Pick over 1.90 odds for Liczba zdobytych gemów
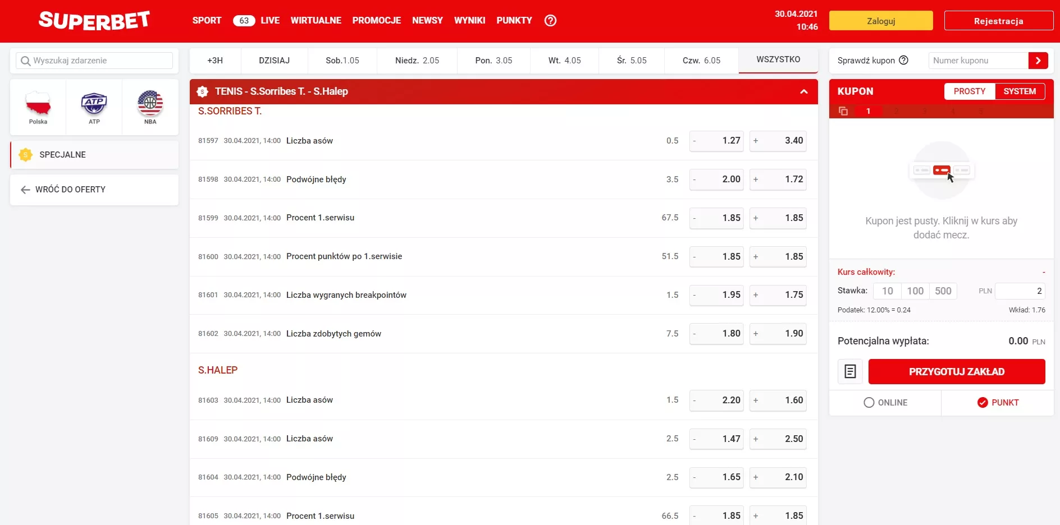Image resolution: width=1060 pixels, height=525 pixels. (778, 334)
